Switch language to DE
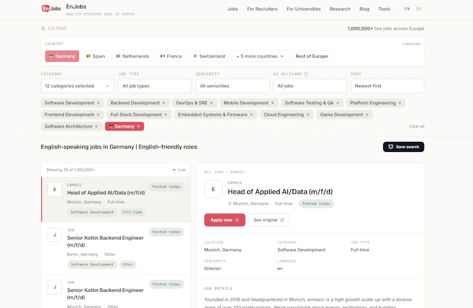473x308 pixels. (419, 9)
